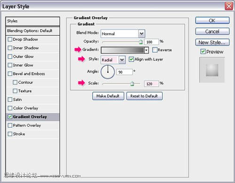235x183 pixels.
Task: Click the gradient color bar swatch
Action: [123, 50]
